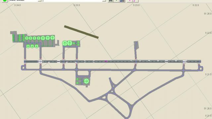Select the first large gate in main apron's upper row
This screenshot has height=119, width=212.
27,38
